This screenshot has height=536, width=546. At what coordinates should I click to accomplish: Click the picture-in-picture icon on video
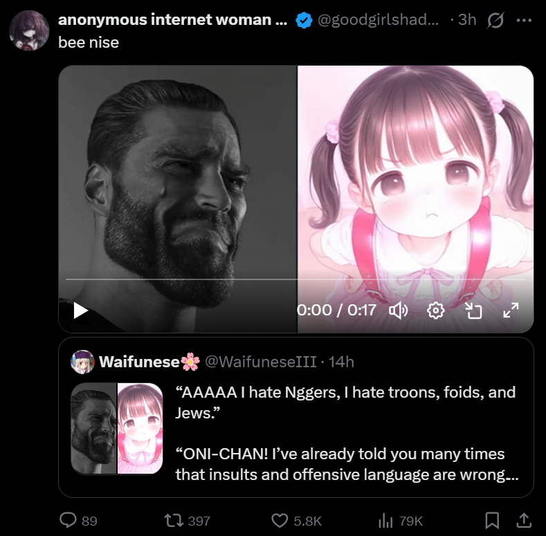473,311
